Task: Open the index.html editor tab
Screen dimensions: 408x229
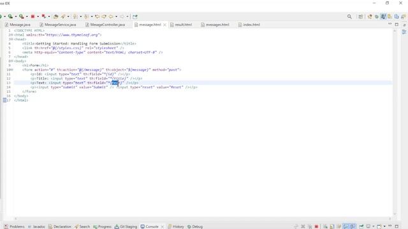Action: pos(249,25)
